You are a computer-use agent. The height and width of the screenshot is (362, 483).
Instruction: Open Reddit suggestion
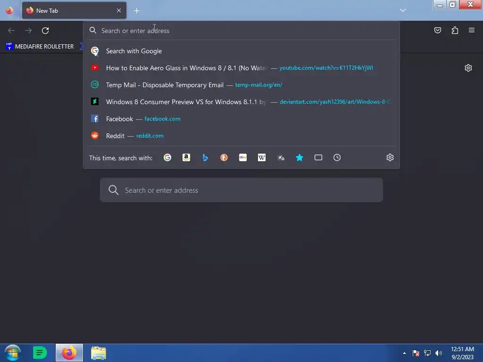coord(241,136)
